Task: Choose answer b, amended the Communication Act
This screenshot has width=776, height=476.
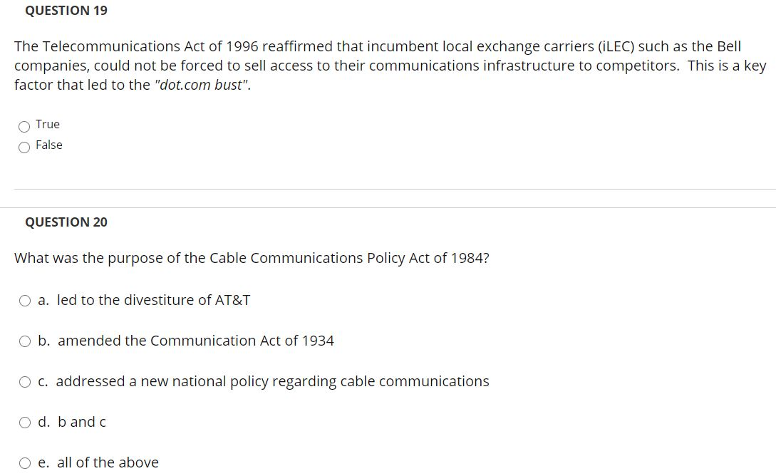Action: (24, 341)
